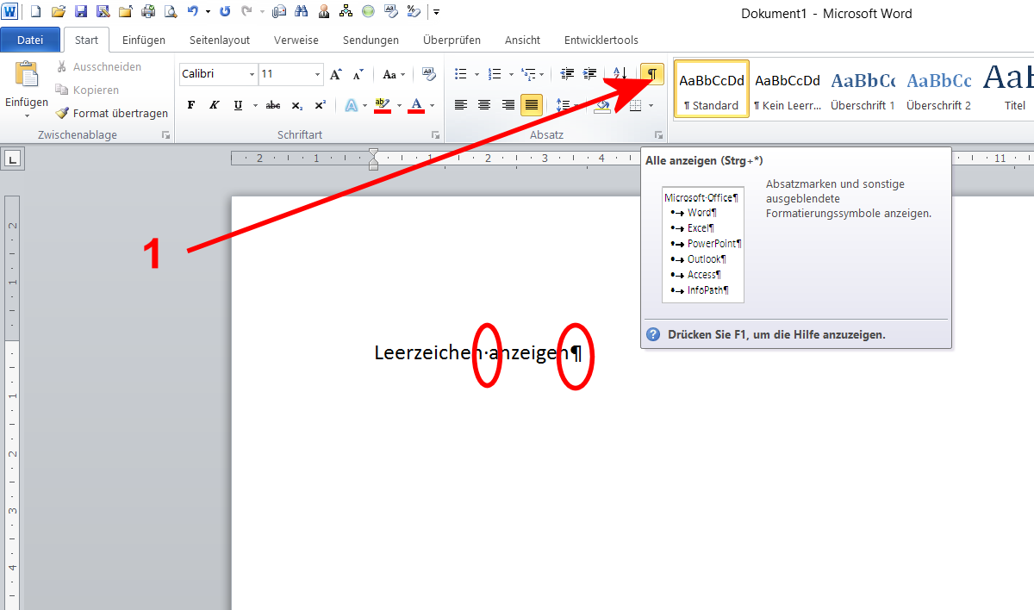Increase font size with the grow font icon

(x=336, y=74)
